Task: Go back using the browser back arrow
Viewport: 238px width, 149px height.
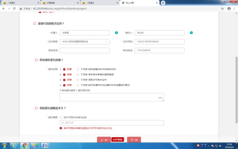Action: click(3, 9)
